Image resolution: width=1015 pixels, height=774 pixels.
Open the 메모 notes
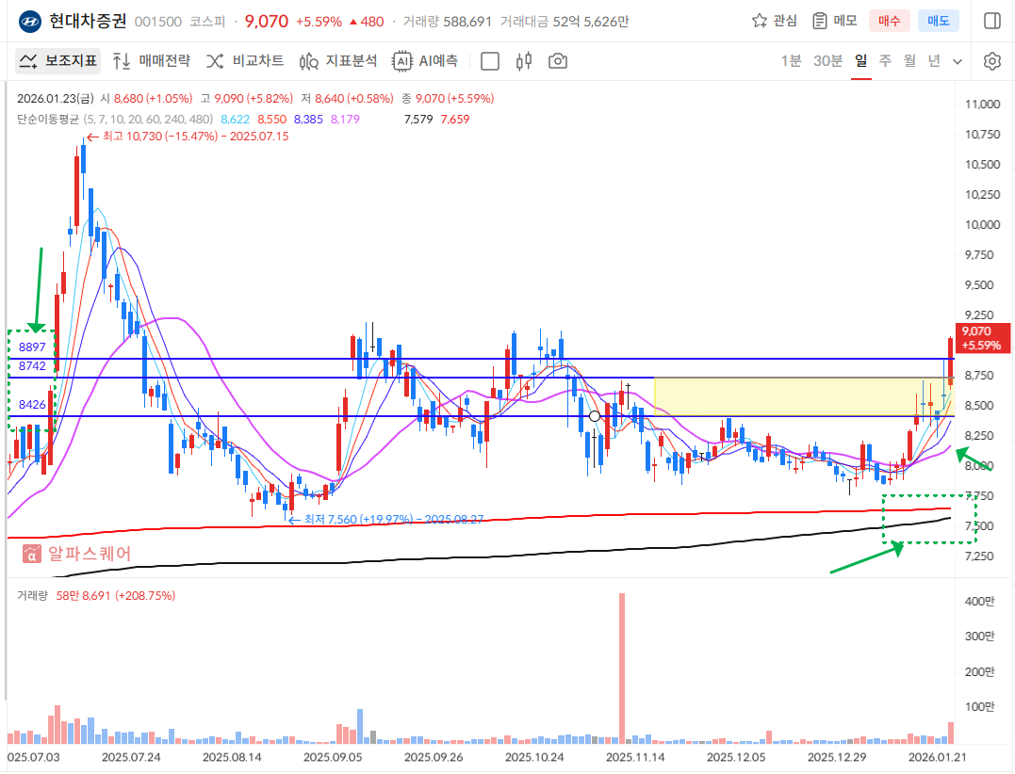click(x=834, y=21)
